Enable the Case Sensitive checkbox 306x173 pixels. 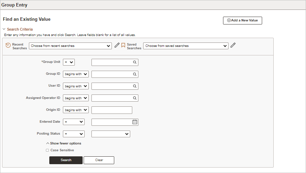(47, 150)
